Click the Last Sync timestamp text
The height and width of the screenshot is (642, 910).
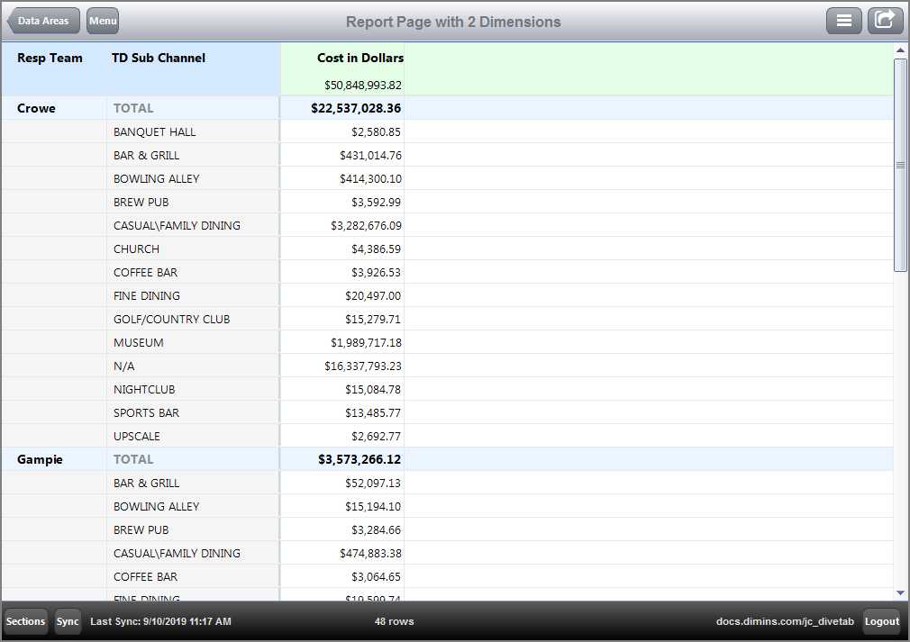[160, 621]
